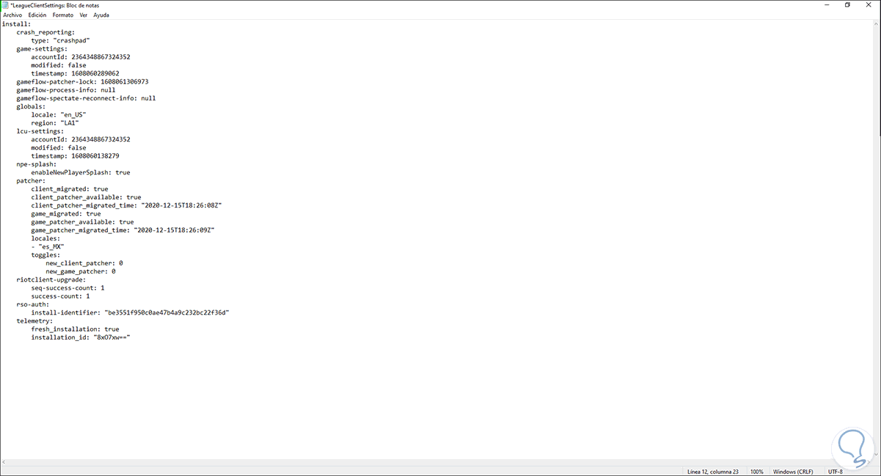Open the Edición menu
The height and width of the screenshot is (476, 881).
[37, 15]
